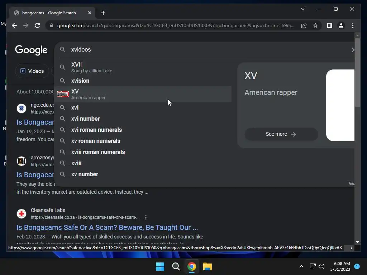
Task: Choose the XV American rapper suggestion
Action: [x=143, y=94]
